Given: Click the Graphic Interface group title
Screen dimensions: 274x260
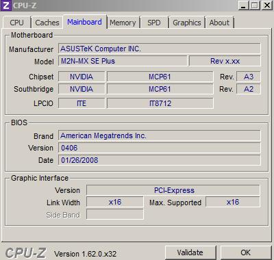Looking at the screenshot, I should pyautogui.click(x=40, y=178).
